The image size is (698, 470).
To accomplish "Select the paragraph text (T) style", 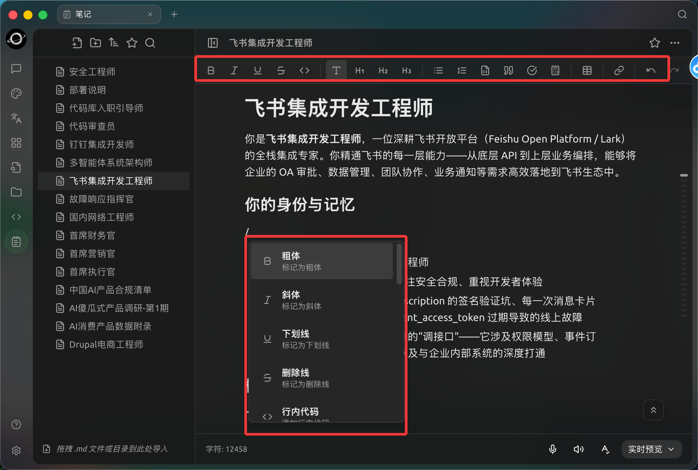I will 336,70.
